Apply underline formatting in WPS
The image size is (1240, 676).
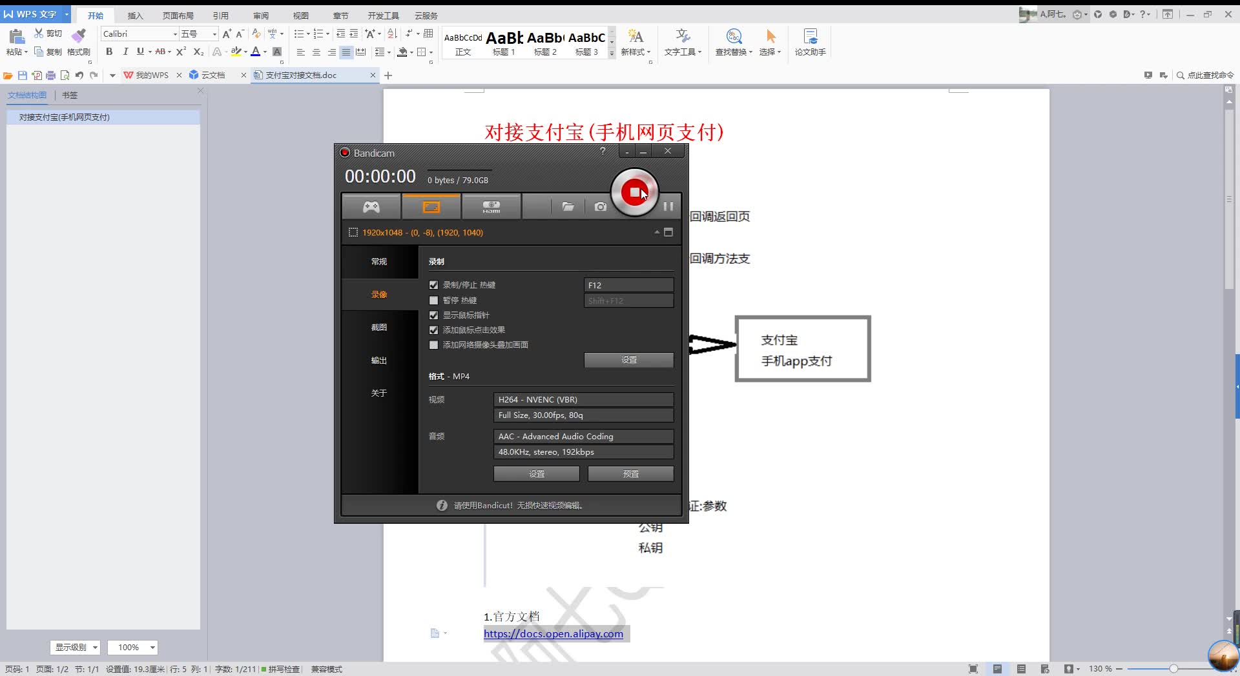click(x=140, y=52)
